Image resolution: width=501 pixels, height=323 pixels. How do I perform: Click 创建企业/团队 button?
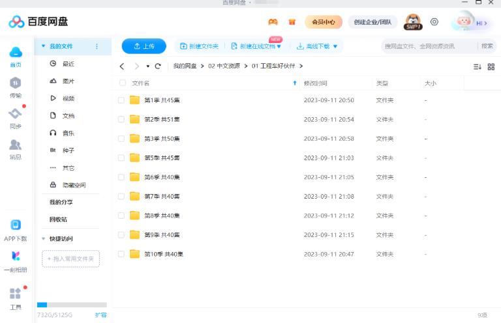pyautogui.click(x=372, y=22)
